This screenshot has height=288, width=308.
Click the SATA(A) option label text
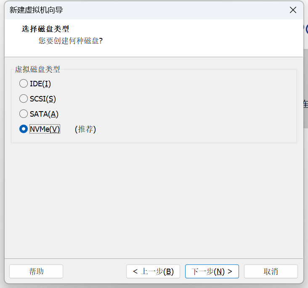coord(44,114)
